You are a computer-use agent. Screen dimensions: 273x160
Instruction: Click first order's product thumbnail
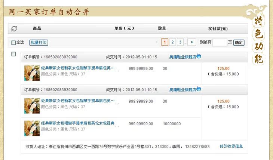click(32, 73)
